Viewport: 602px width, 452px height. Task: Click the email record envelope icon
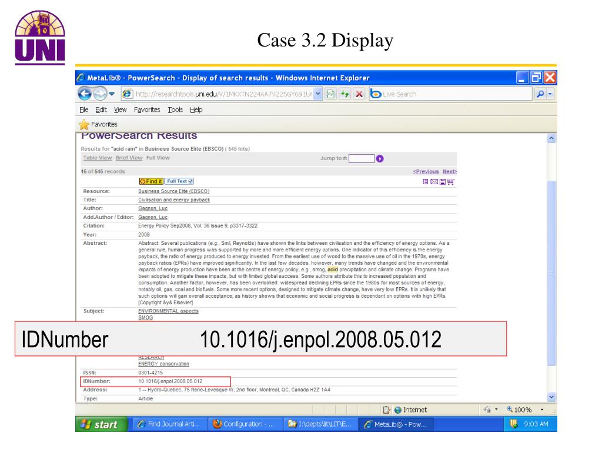coord(434,181)
